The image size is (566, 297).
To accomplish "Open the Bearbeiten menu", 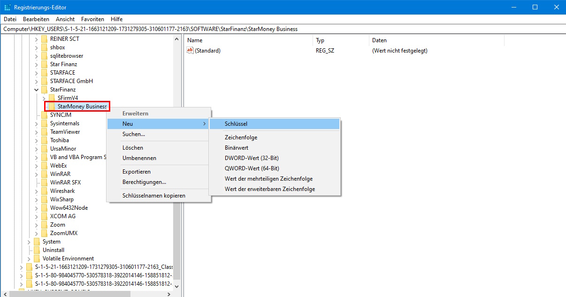I will click(x=36, y=19).
